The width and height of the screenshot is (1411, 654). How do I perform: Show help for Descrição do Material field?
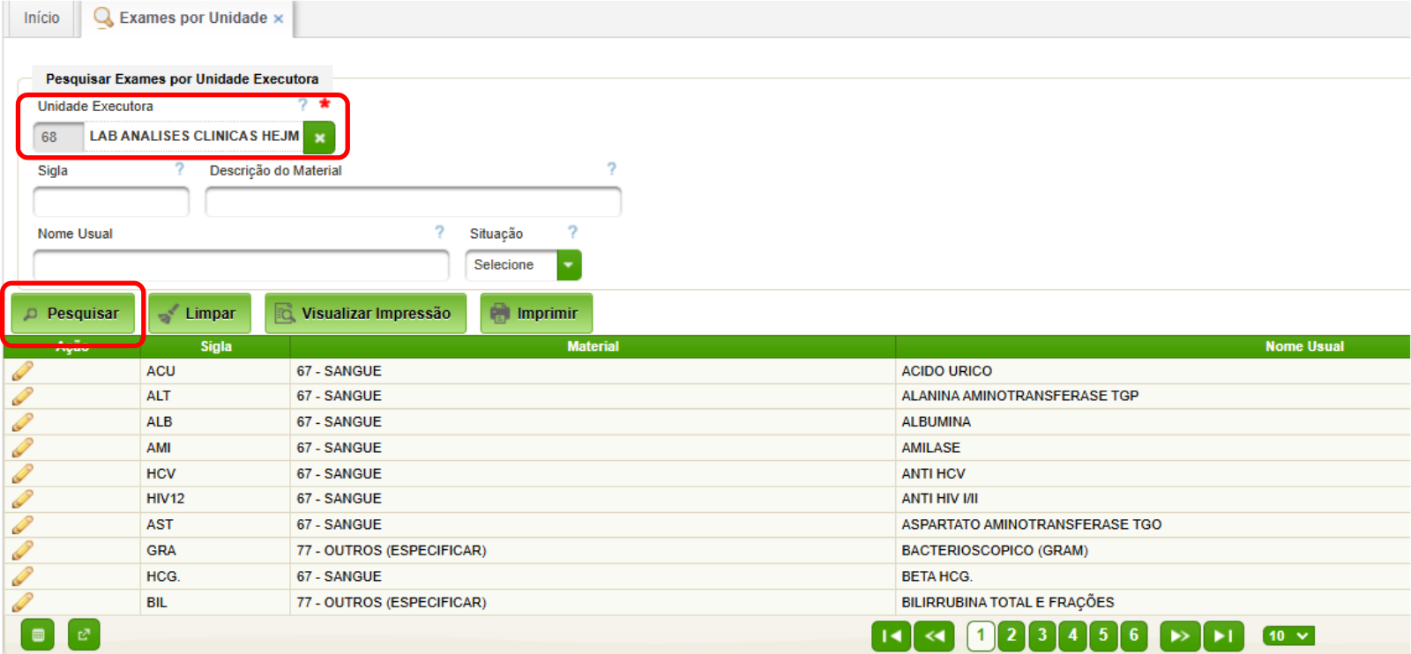coord(611,168)
